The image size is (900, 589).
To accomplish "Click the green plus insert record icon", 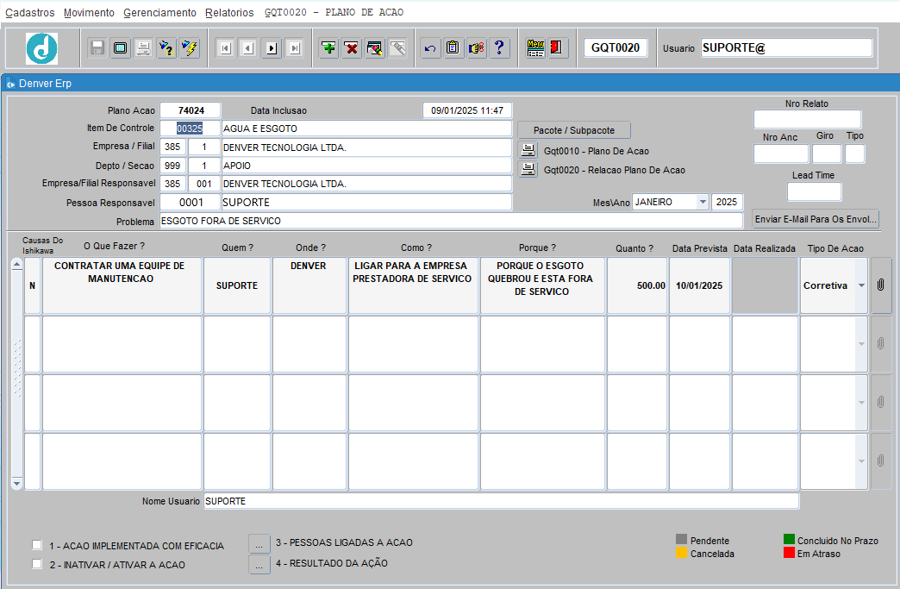I will [329, 48].
